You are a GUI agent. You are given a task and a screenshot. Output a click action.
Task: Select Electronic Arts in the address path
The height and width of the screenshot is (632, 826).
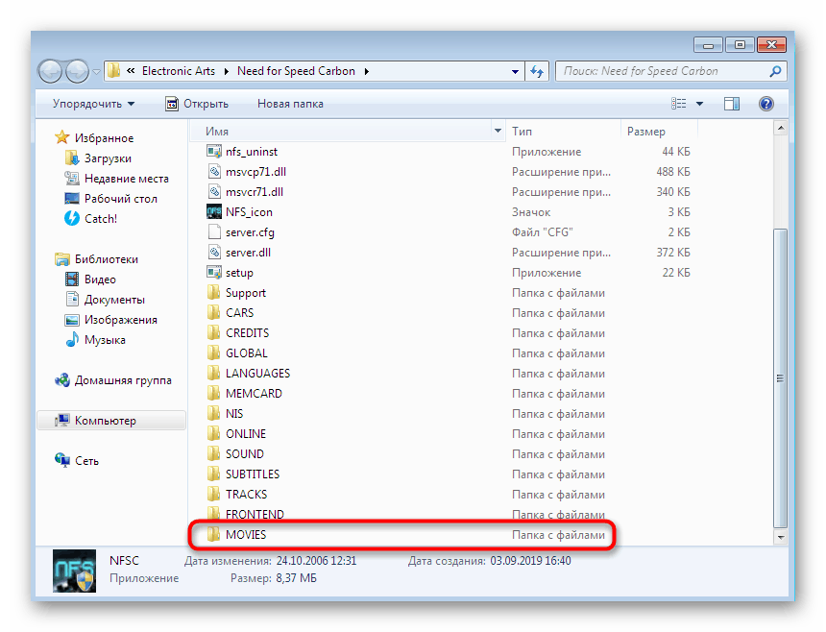[179, 71]
